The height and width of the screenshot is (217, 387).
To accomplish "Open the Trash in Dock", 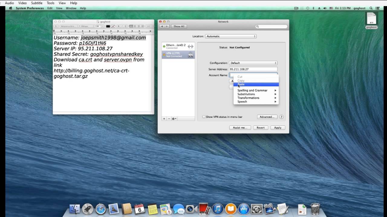I will pyautogui.click(x=315, y=209).
